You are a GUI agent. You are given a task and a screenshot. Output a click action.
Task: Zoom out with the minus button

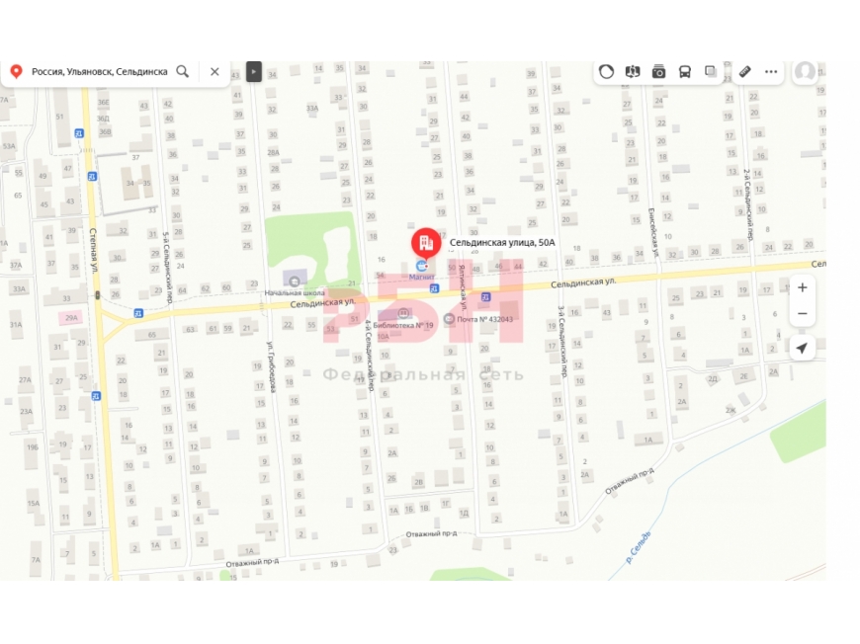pyautogui.click(x=802, y=313)
